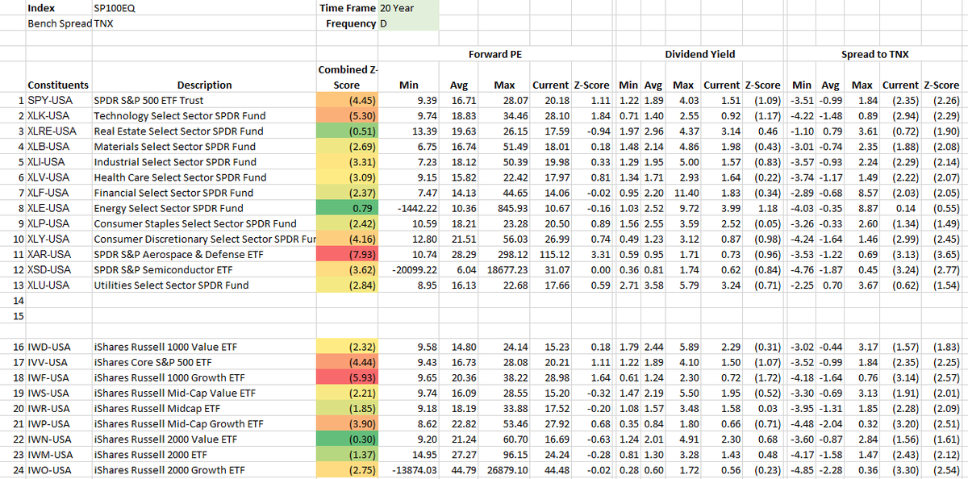Click the XLB-USA ticker cell
Viewport: 968px width, 479px height.
[59, 146]
